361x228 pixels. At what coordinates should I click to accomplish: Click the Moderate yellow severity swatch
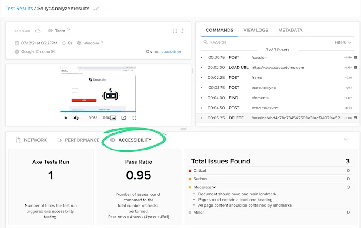click(x=190, y=187)
